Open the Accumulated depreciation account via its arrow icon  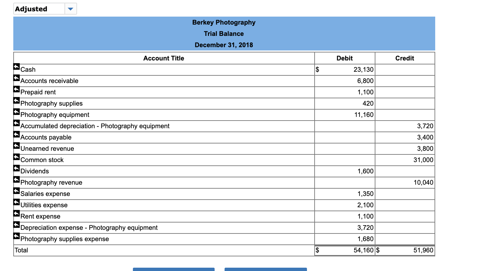[x=17, y=123]
